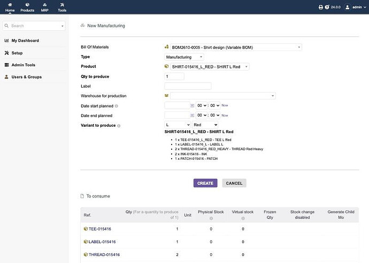Click the To consume document icon
This screenshot has height=263, width=369.
[x=82, y=196]
